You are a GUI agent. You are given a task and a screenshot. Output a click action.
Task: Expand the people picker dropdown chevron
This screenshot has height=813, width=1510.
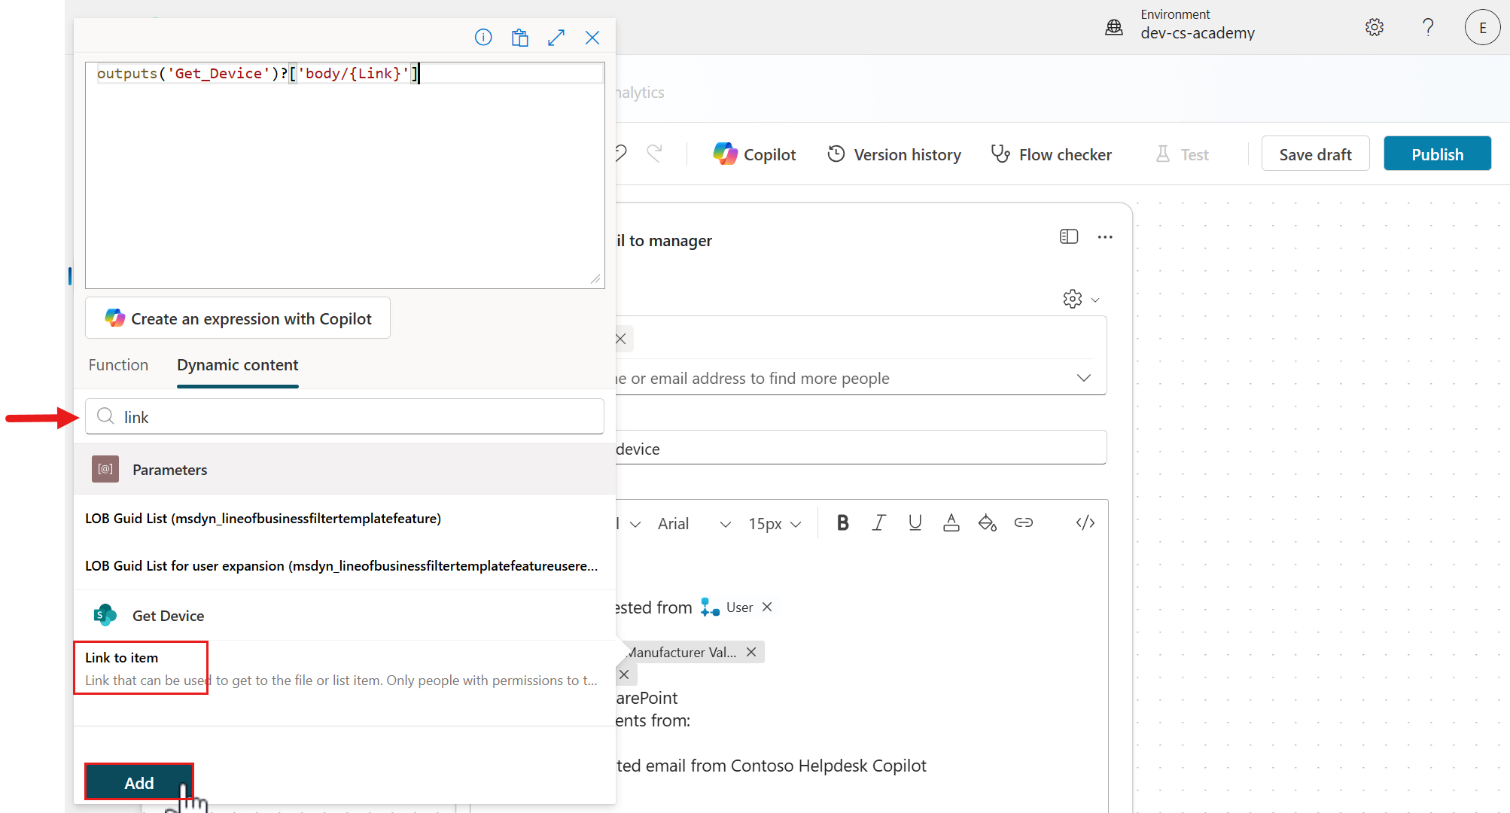(x=1083, y=378)
